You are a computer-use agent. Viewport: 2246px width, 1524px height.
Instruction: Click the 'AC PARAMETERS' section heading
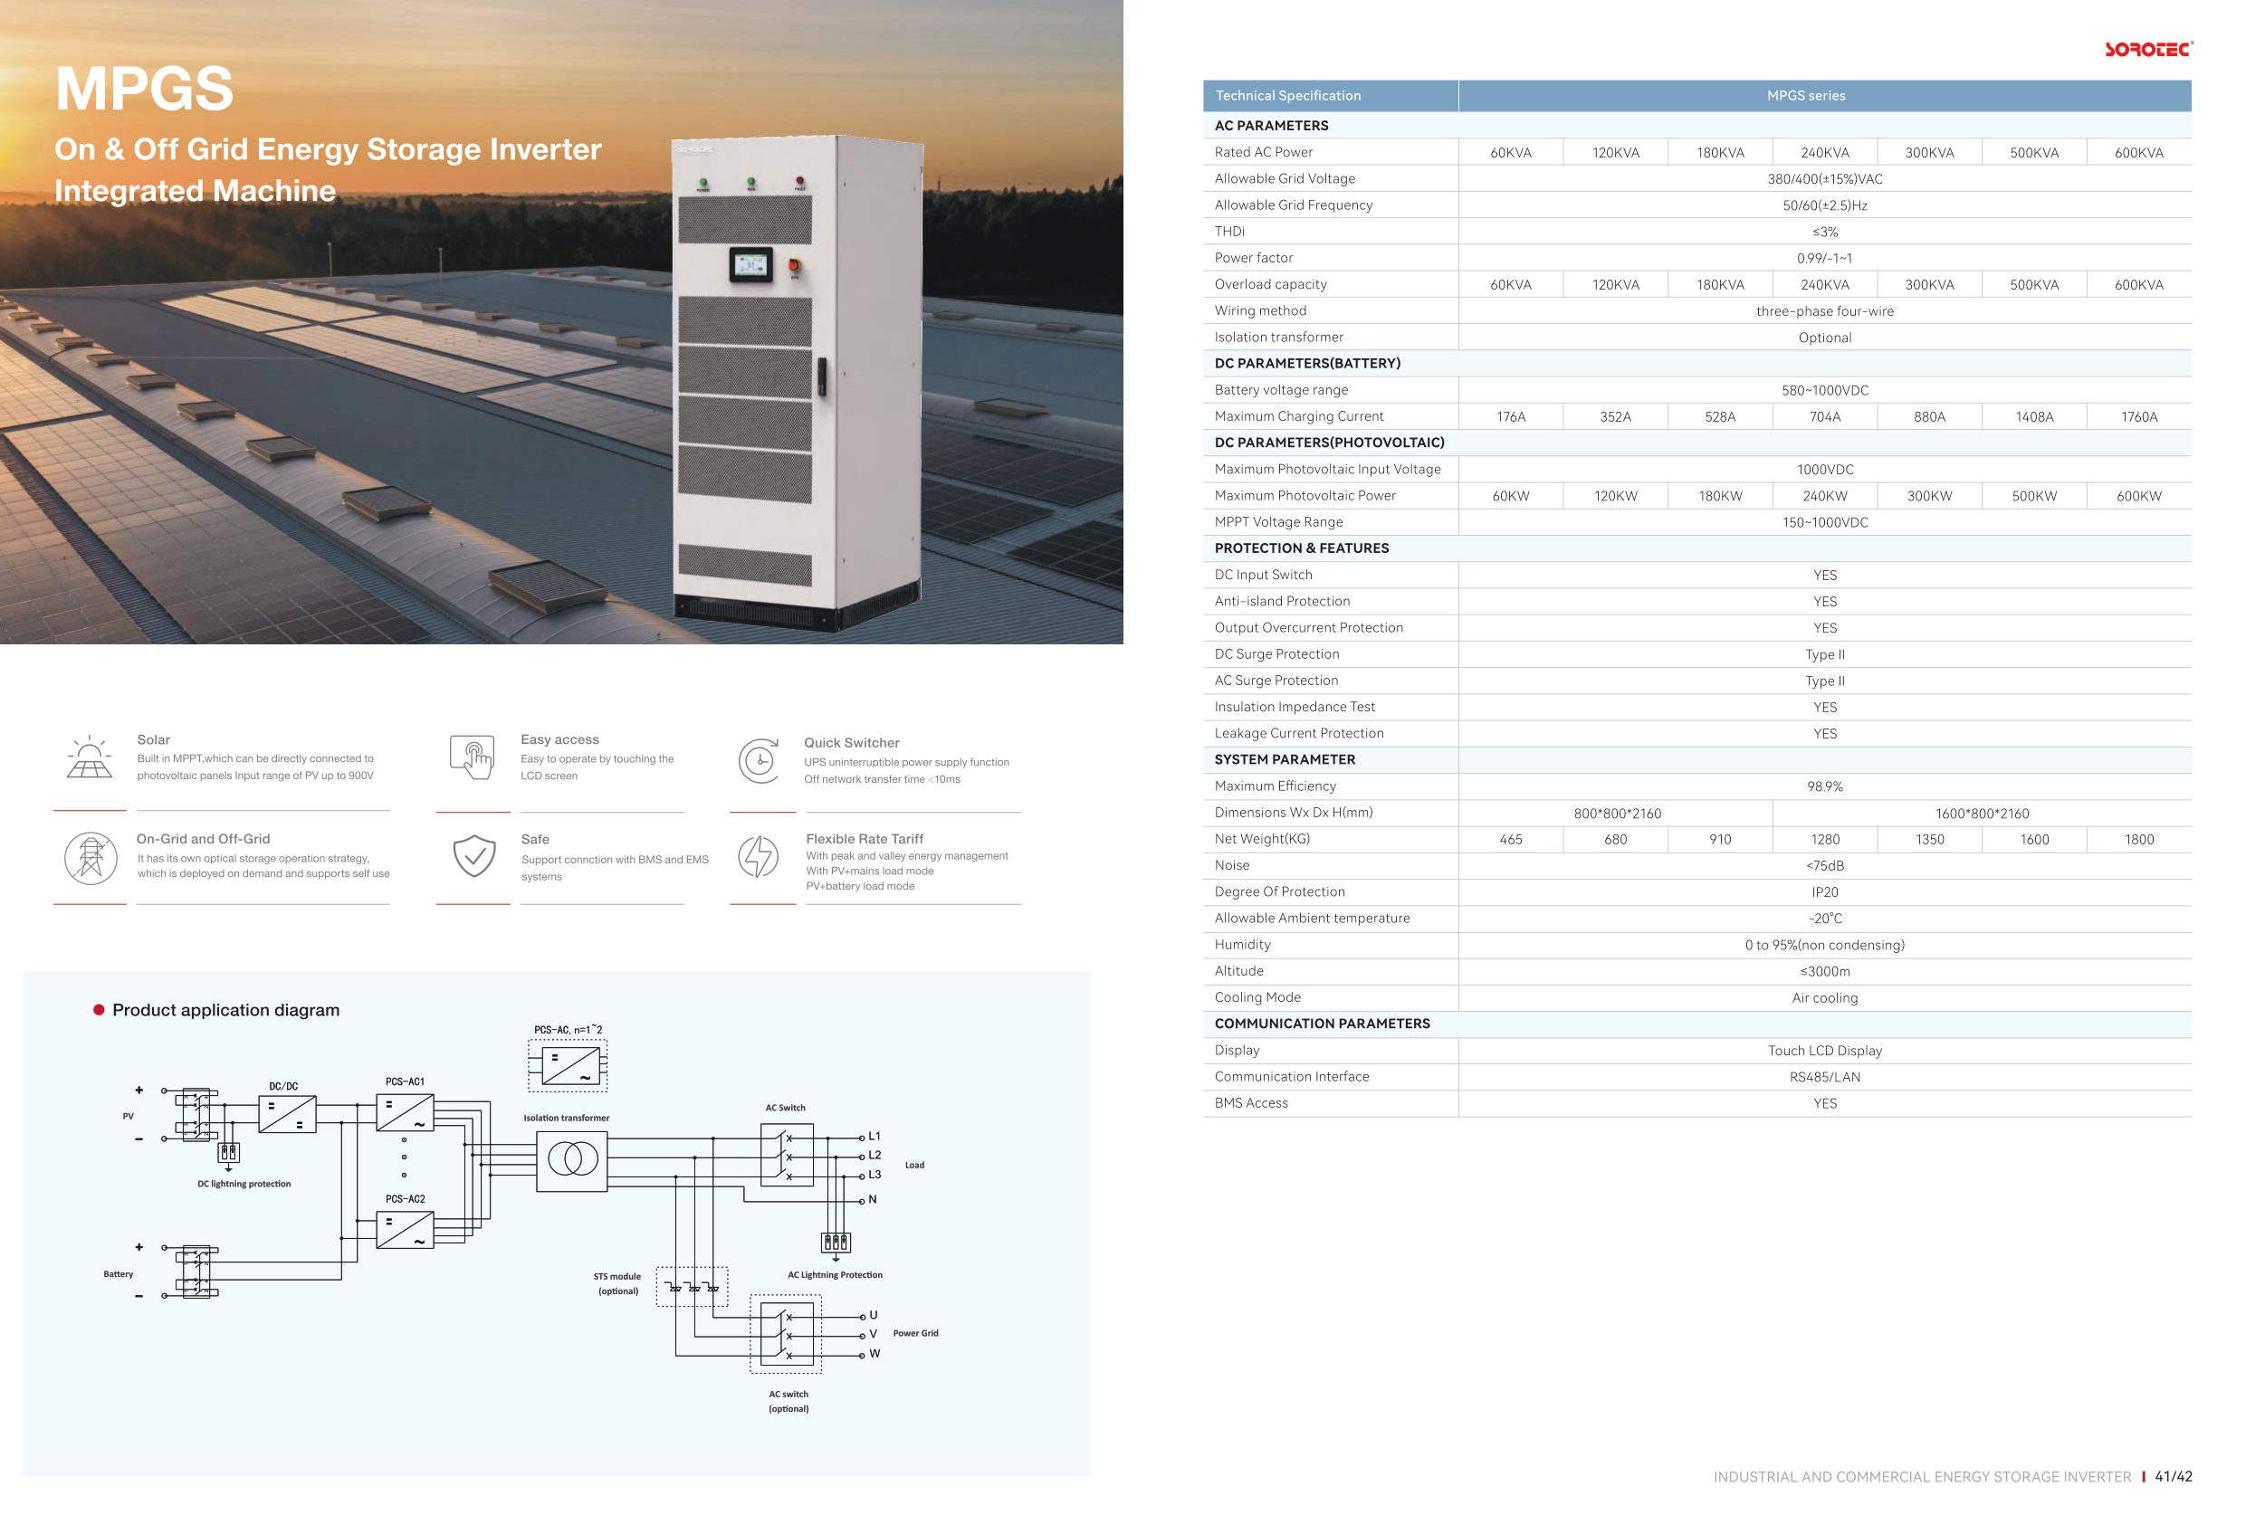tap(1272, 126)
